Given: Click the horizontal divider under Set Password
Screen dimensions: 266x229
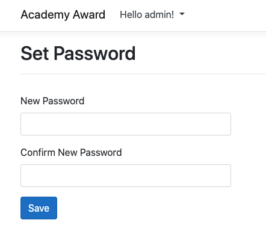Looking at the screenshot, I should pos(143,74).
